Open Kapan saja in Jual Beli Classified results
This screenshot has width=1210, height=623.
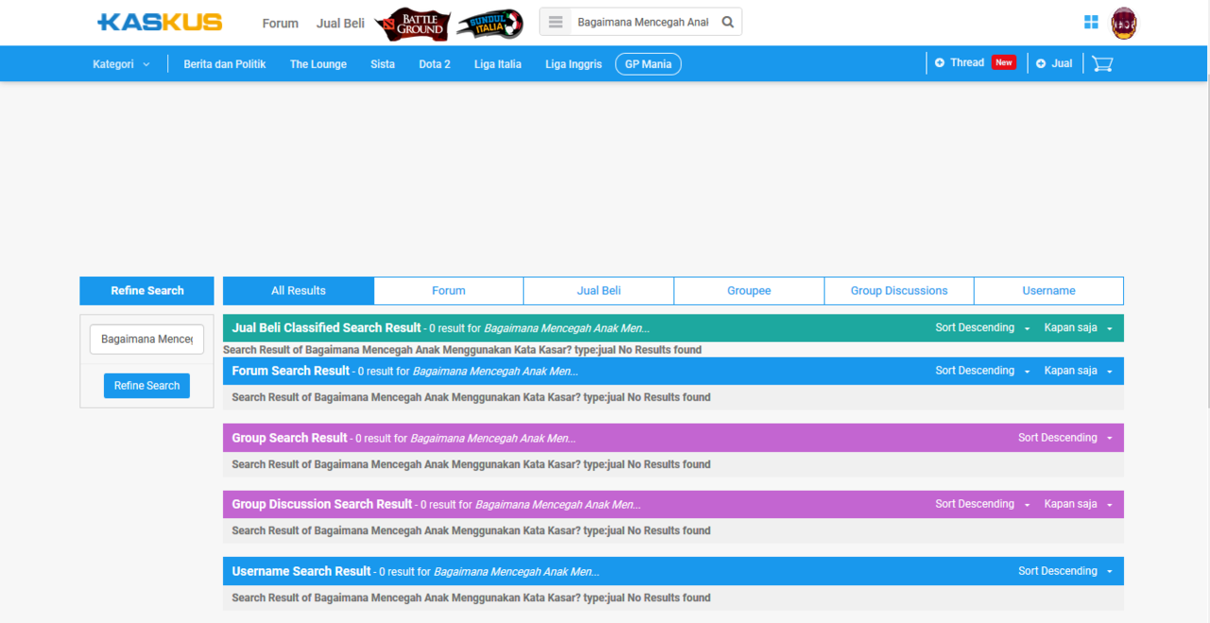(x=1079, y=328)
